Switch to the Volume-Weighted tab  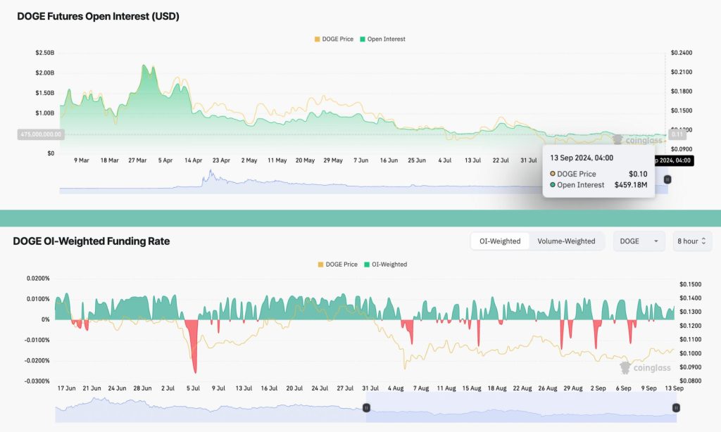566,241
